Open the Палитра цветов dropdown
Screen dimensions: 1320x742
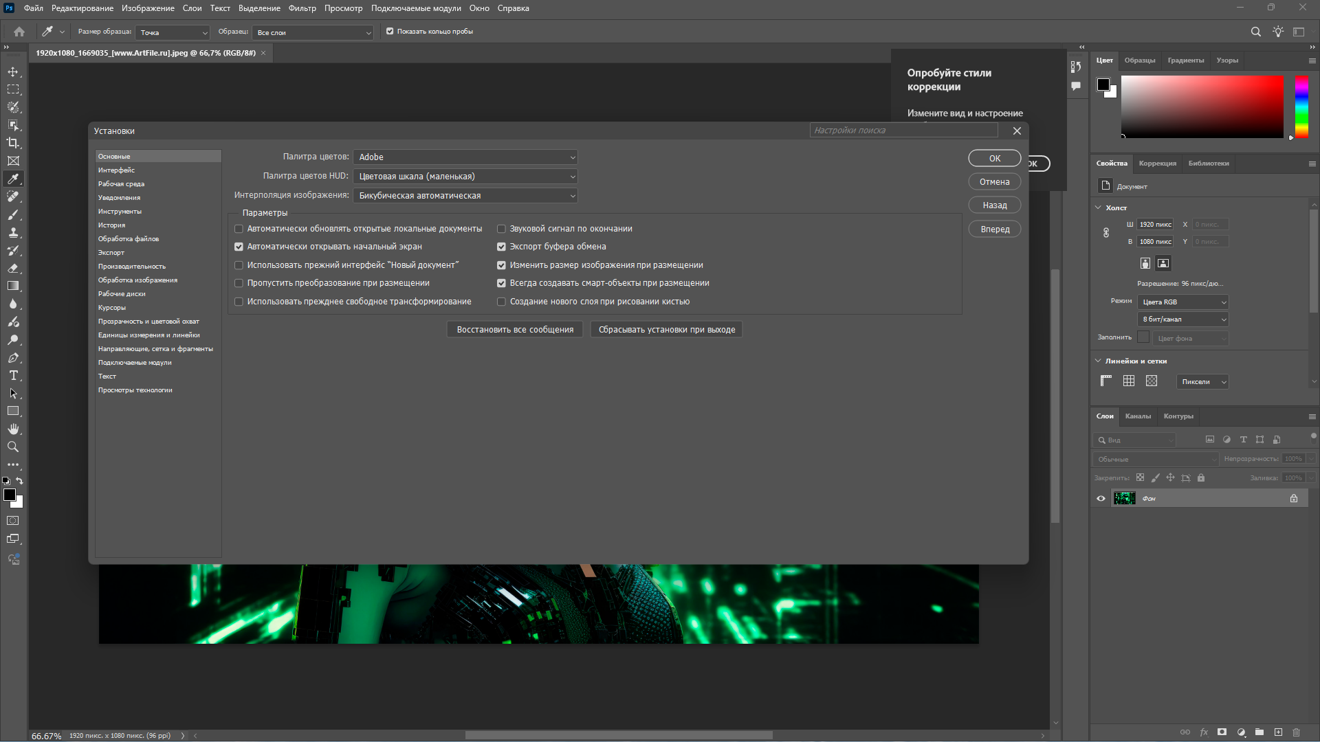point(465,157)
